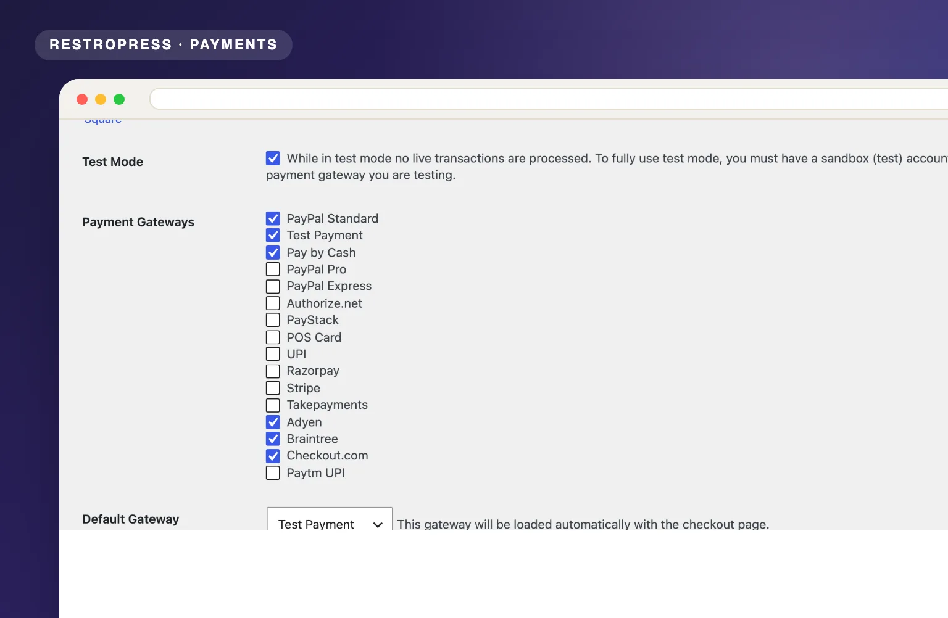Click the Test Mode label

click(x=113, y=162)
